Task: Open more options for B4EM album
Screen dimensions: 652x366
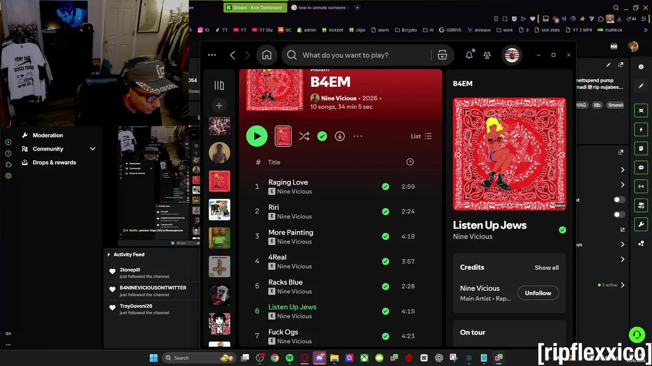Action: (x=358, y=136)
